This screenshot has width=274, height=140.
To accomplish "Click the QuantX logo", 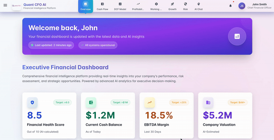I will tap(16, 6).
